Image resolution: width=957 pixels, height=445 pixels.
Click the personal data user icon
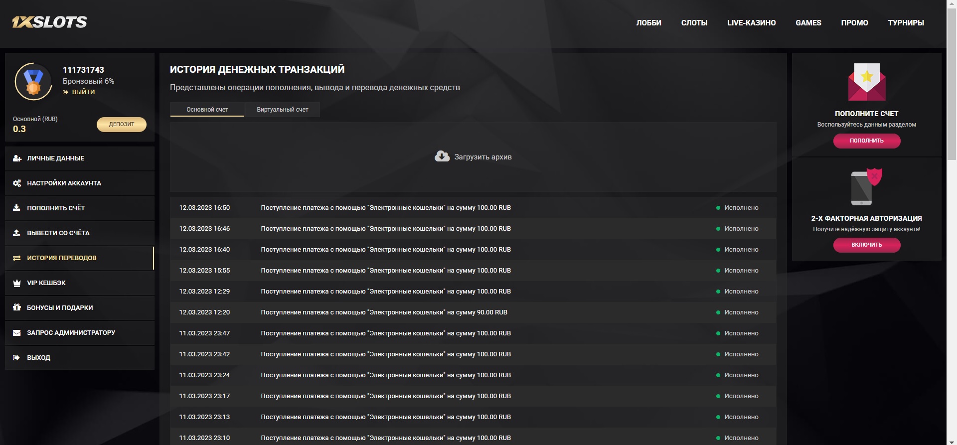[17, 158]
